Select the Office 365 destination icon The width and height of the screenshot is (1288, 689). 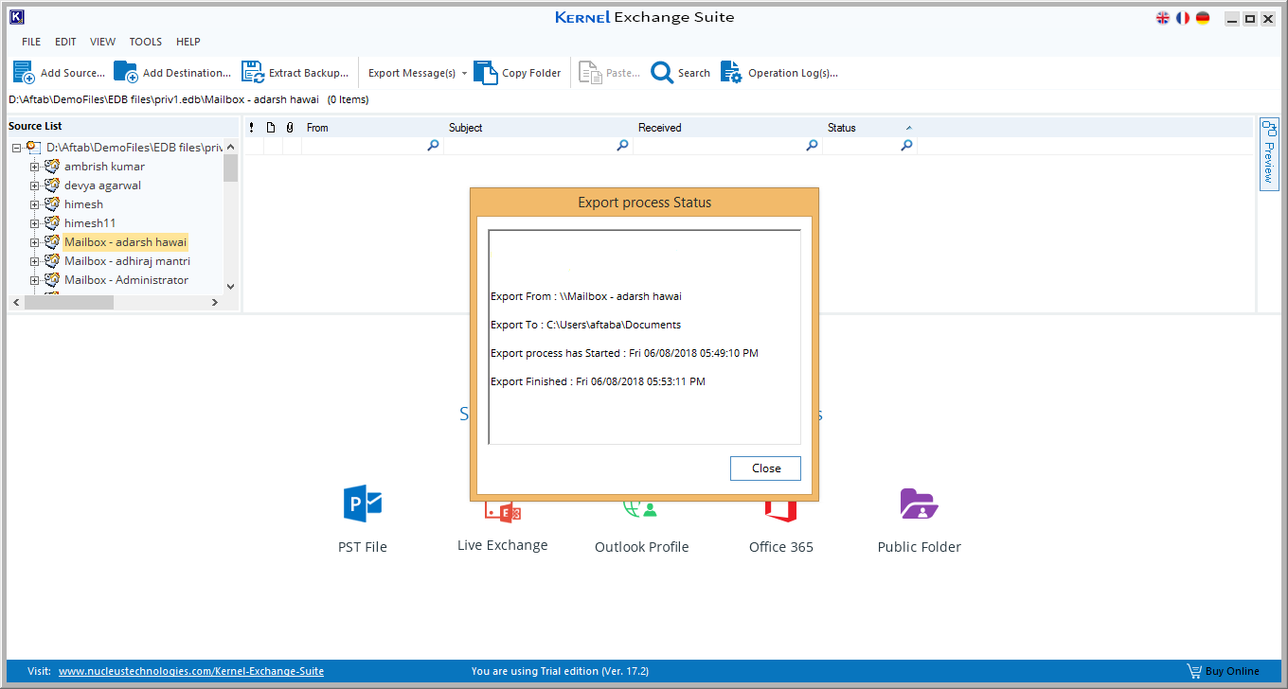coord(781,512)
